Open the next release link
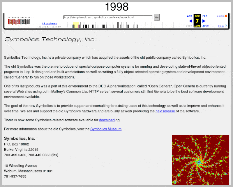Viewport: 233px width, 187px height. 165,111
